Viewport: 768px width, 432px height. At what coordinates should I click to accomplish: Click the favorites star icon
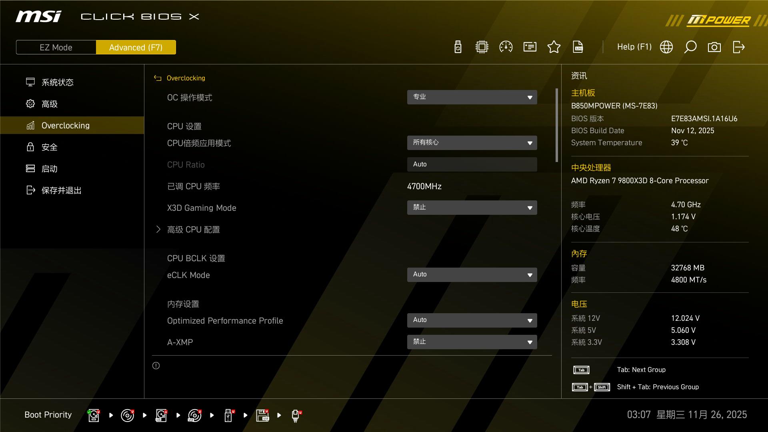(x=554, y=47)
